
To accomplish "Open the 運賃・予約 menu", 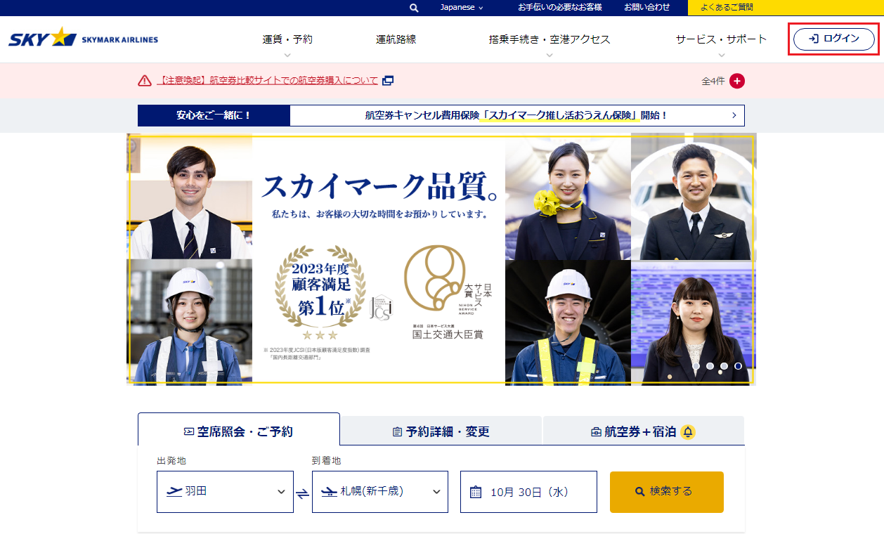I will pos(287,40).
